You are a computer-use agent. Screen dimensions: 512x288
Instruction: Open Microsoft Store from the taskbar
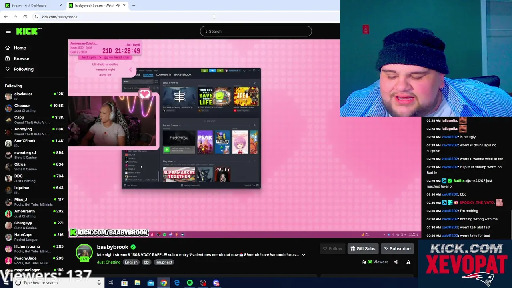[124, 283]
